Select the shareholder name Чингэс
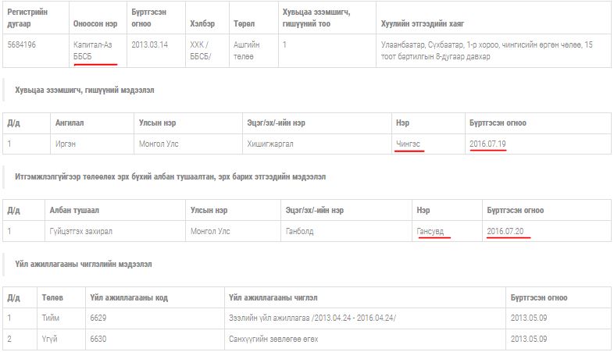614x352 pixels. tap(409, 144)
